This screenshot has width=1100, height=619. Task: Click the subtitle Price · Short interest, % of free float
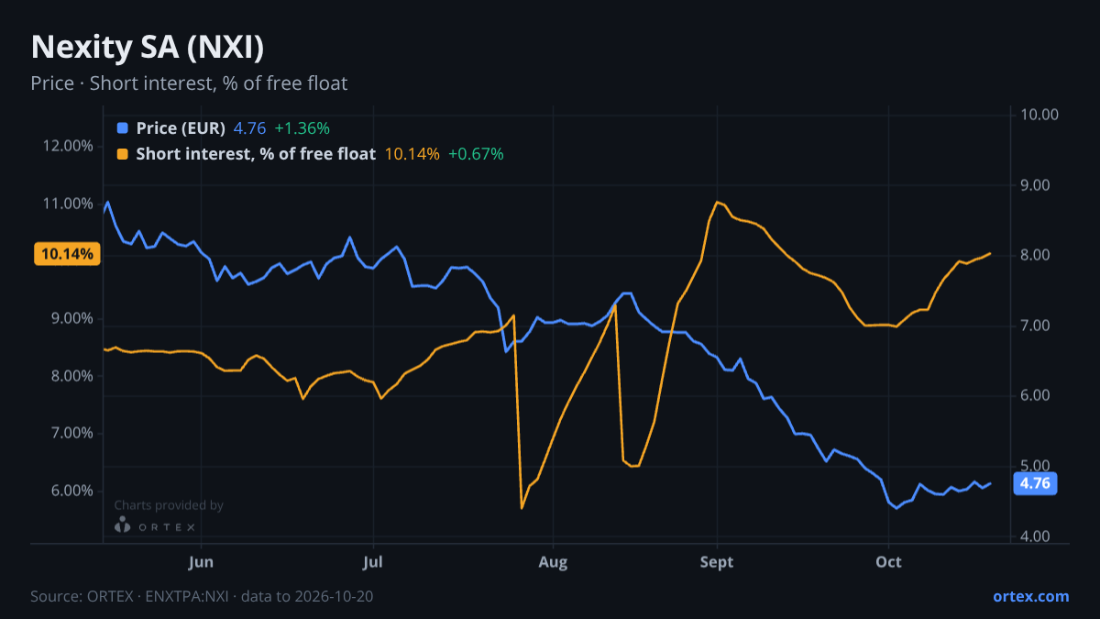[189, 83]
